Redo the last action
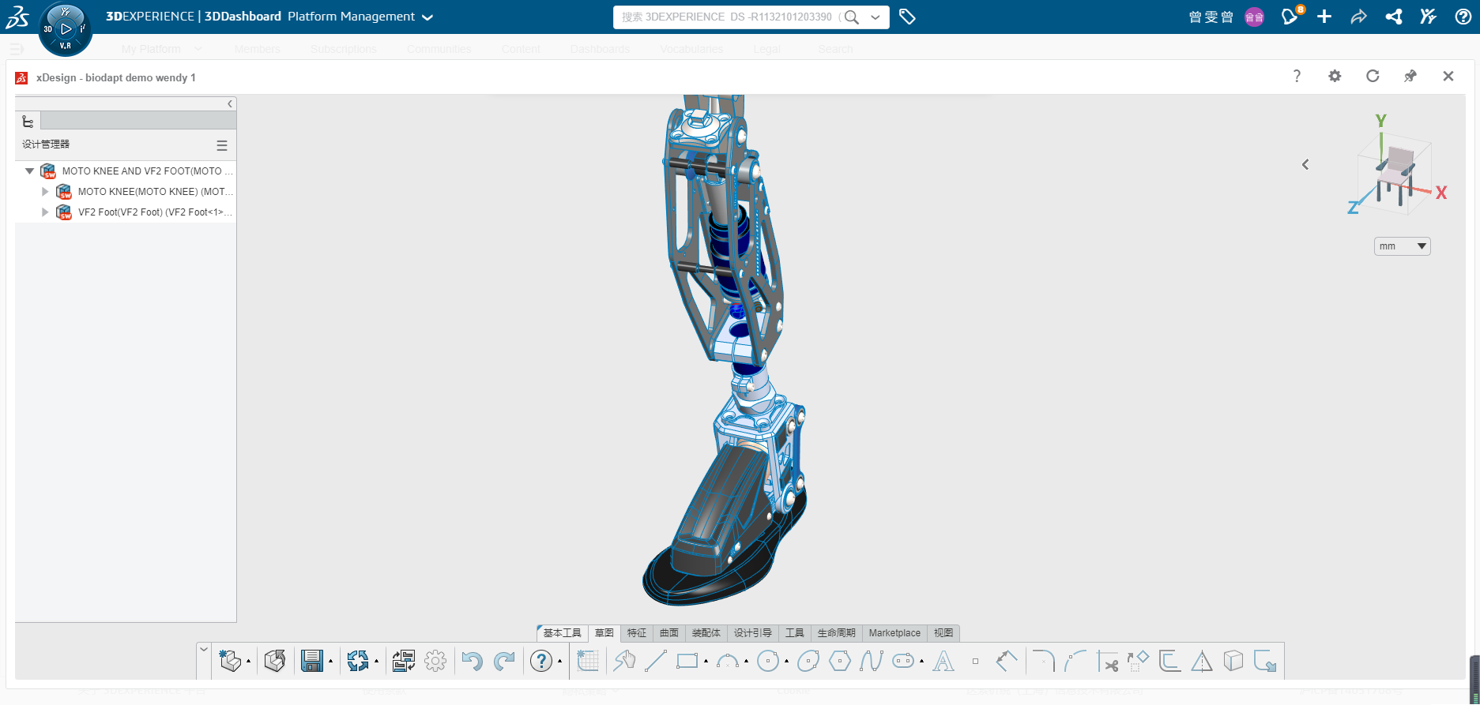Screen dimensions: 1480x705 point(504,661)
